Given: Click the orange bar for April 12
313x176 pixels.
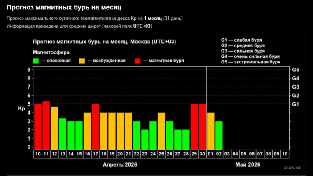Looking at the screenshot, I should [54, 127].
